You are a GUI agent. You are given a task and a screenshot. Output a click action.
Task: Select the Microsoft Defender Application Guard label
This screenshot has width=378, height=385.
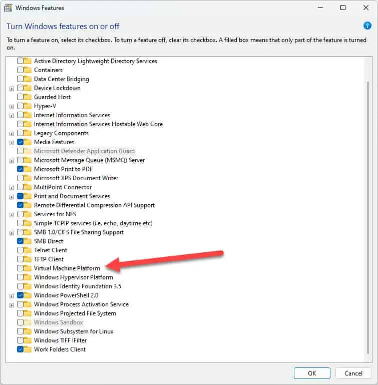pyautogui.click(x=84, y=151)
